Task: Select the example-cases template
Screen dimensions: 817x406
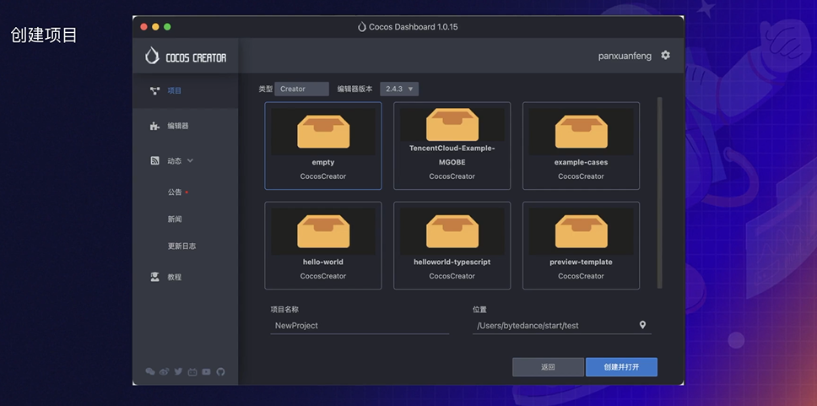Action: pos(581,145)
